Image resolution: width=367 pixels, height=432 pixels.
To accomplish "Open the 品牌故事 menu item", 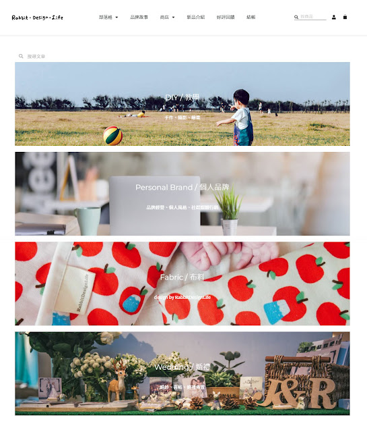I will click(x=139, y=17).
